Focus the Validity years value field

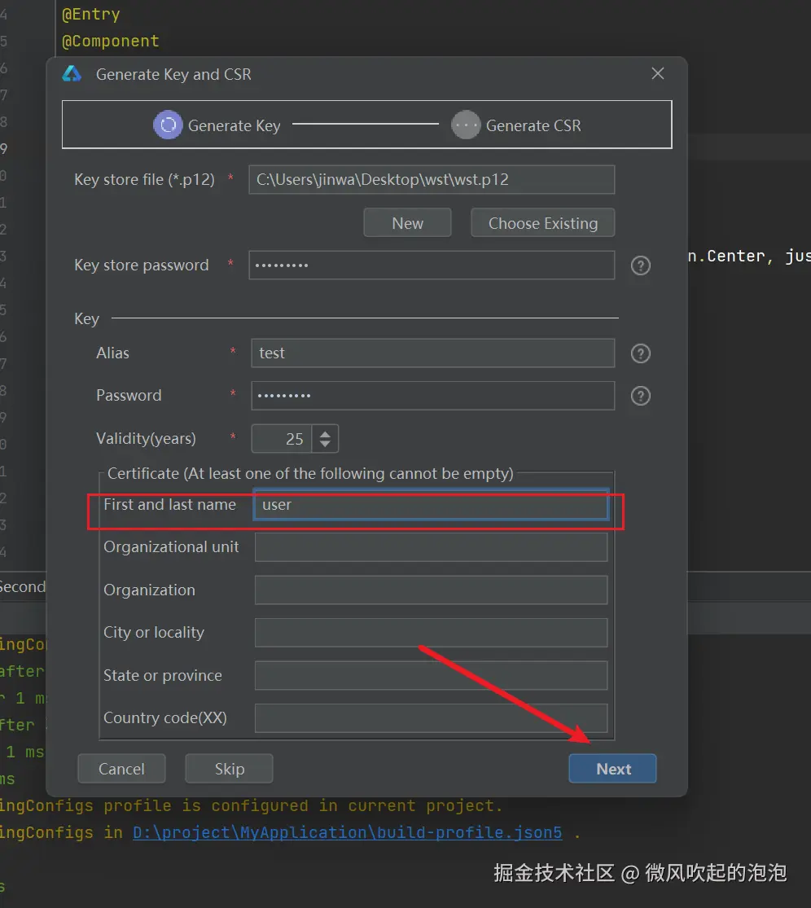pos(282,439)
